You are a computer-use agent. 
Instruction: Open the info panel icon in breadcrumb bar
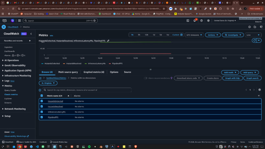(x=250, y=27)
